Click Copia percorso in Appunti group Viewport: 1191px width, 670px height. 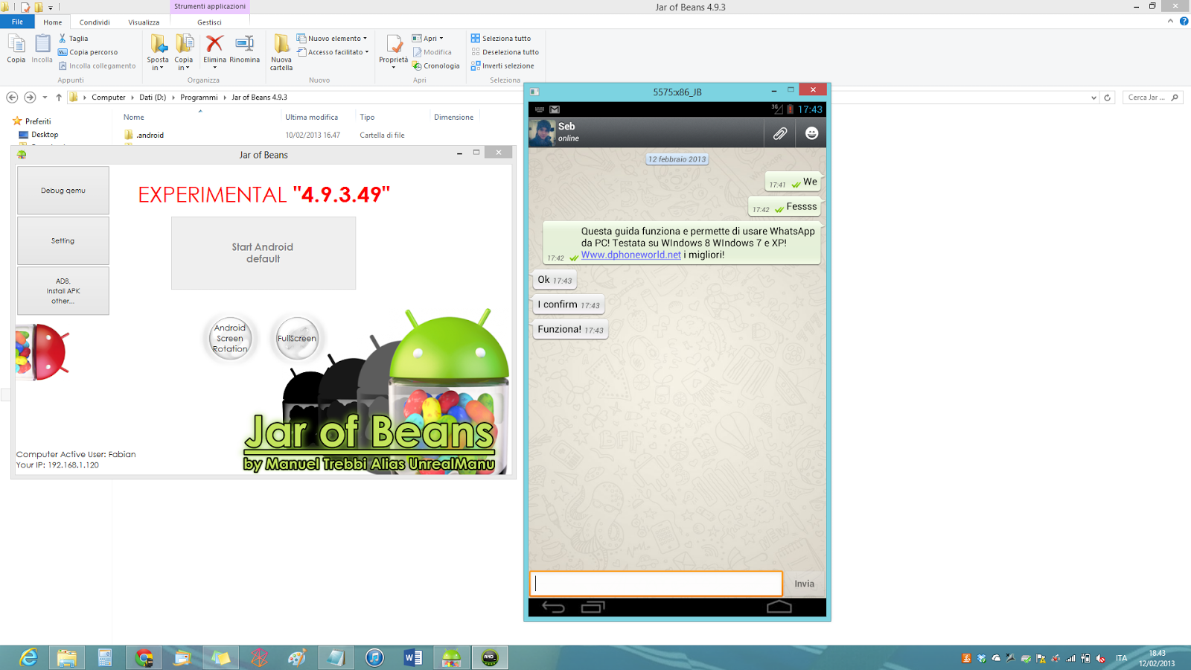[x=88, y=52]
